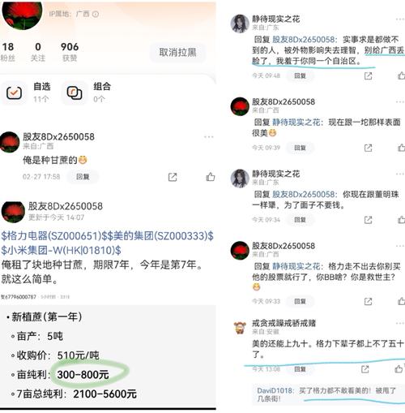The width and height of the screenshot is (405, 413).
Task: Share the 09:48 comment by 静待现实之花
Action: pyautogui.click(x=368, y=75)
